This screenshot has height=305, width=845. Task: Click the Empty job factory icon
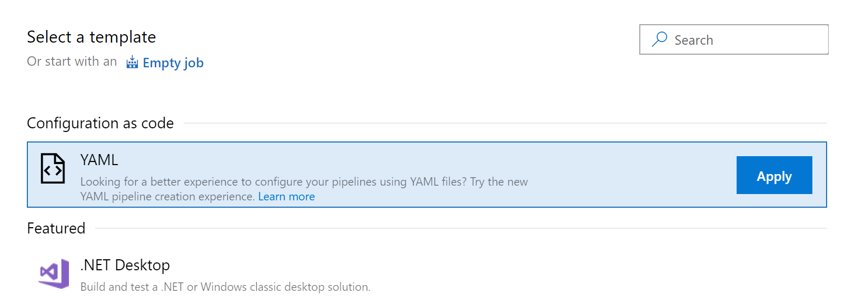click(x=132, y=63)
